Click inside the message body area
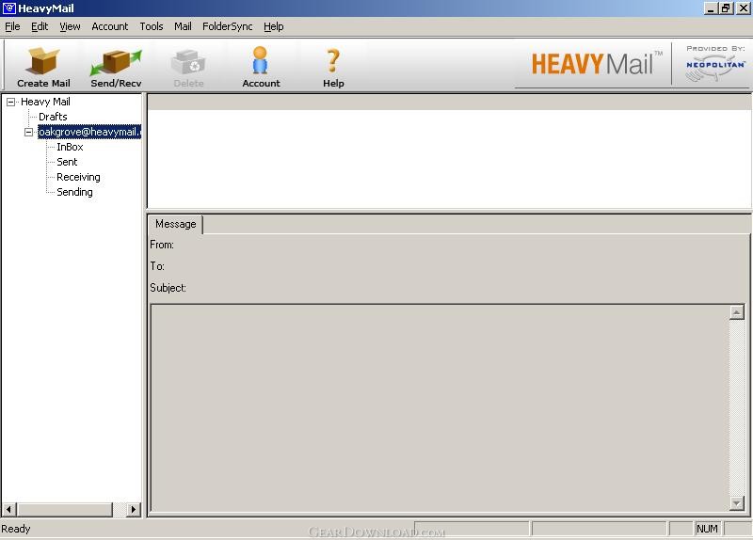Viewport: 753px width, 540px height. point(440,408)
